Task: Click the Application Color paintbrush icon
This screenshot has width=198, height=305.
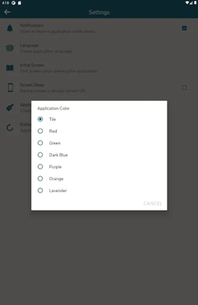Action: pyautogui.click(x=10, y=107)
